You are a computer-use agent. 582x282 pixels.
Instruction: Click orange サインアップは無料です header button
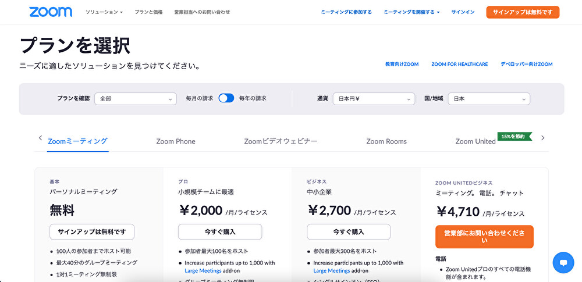(x=523, y=12)
